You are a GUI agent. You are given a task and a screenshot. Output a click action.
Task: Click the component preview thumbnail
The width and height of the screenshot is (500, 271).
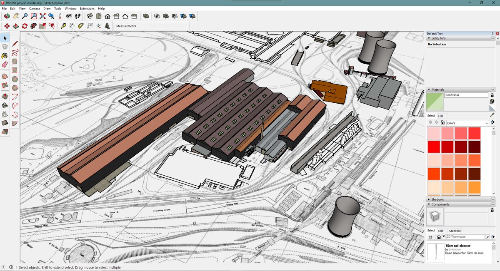[434, 216]
